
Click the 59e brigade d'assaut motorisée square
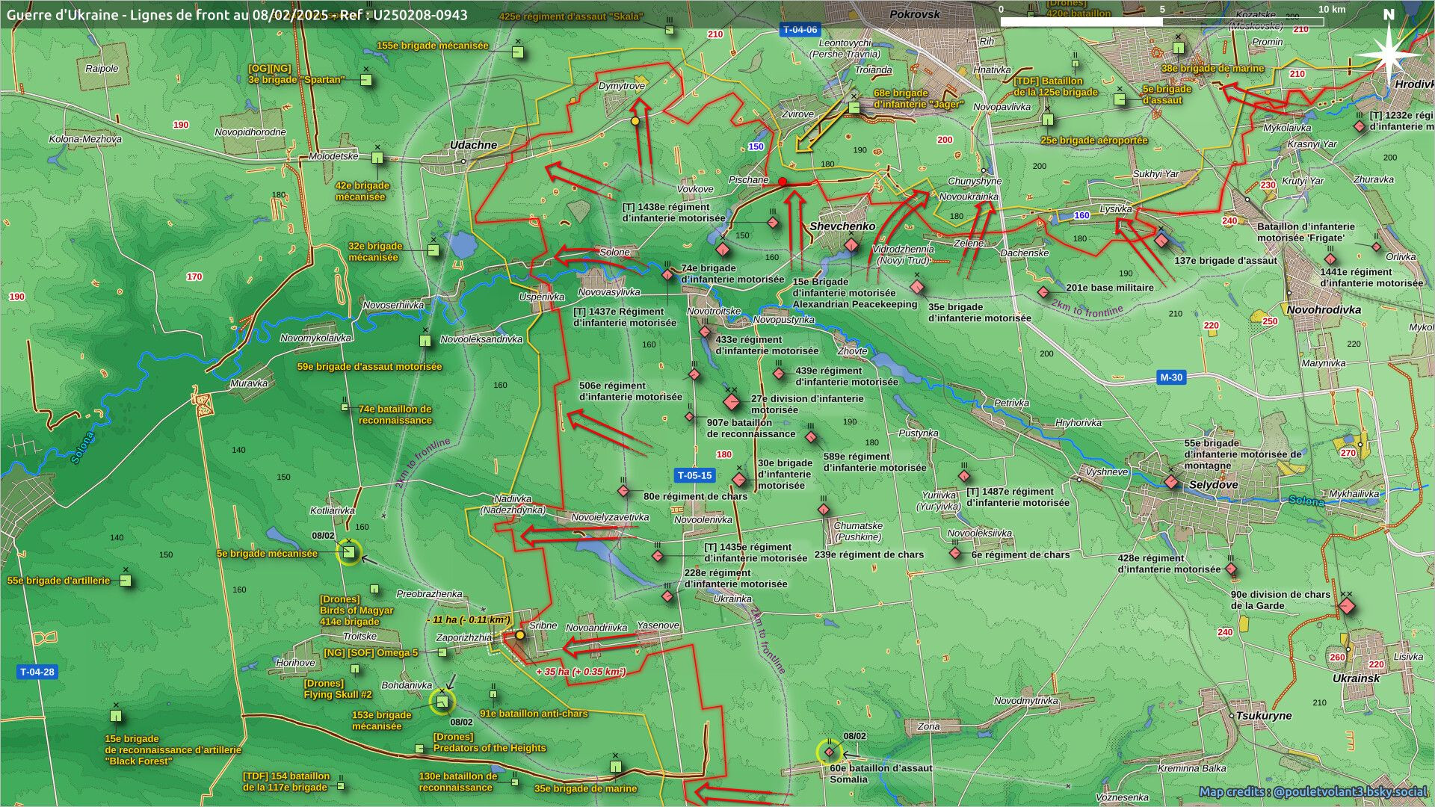[425, 341]
